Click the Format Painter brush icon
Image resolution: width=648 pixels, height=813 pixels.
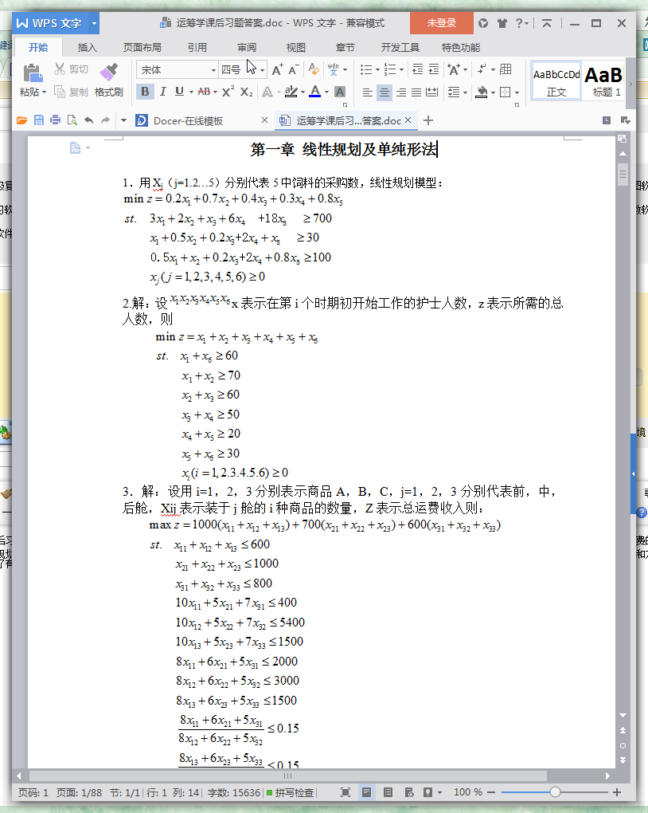pyautogui.click(x=109, y=73)
